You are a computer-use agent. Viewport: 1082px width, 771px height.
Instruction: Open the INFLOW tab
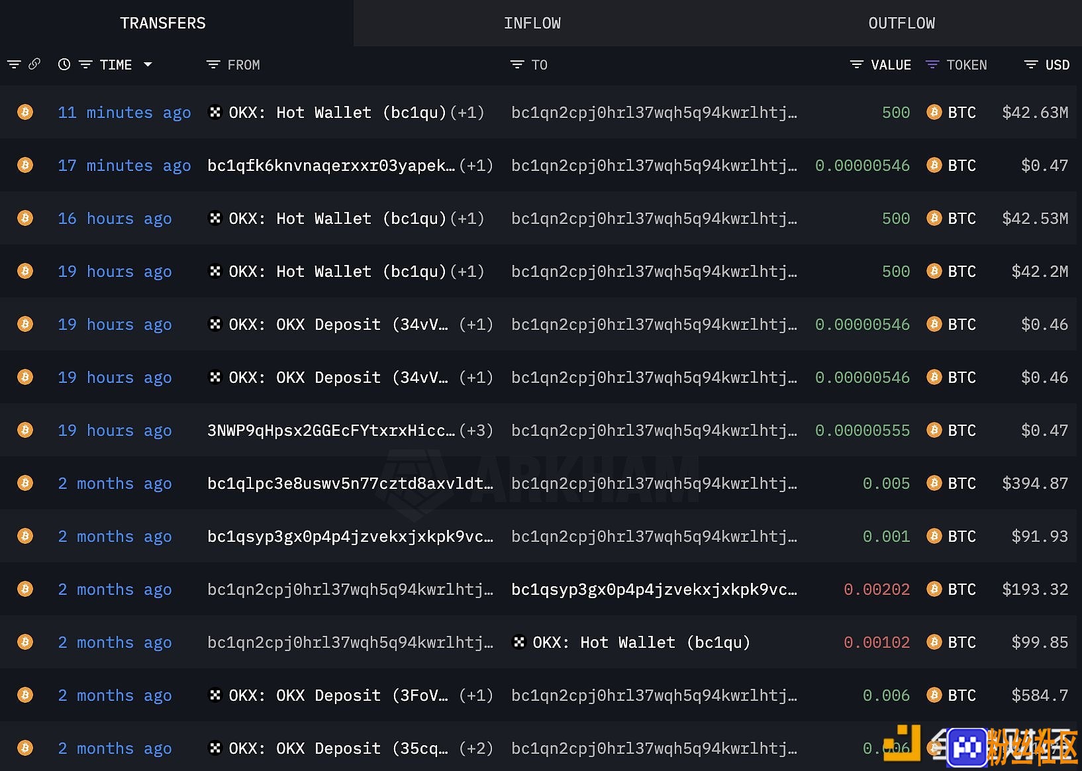(x=532, y=23)
